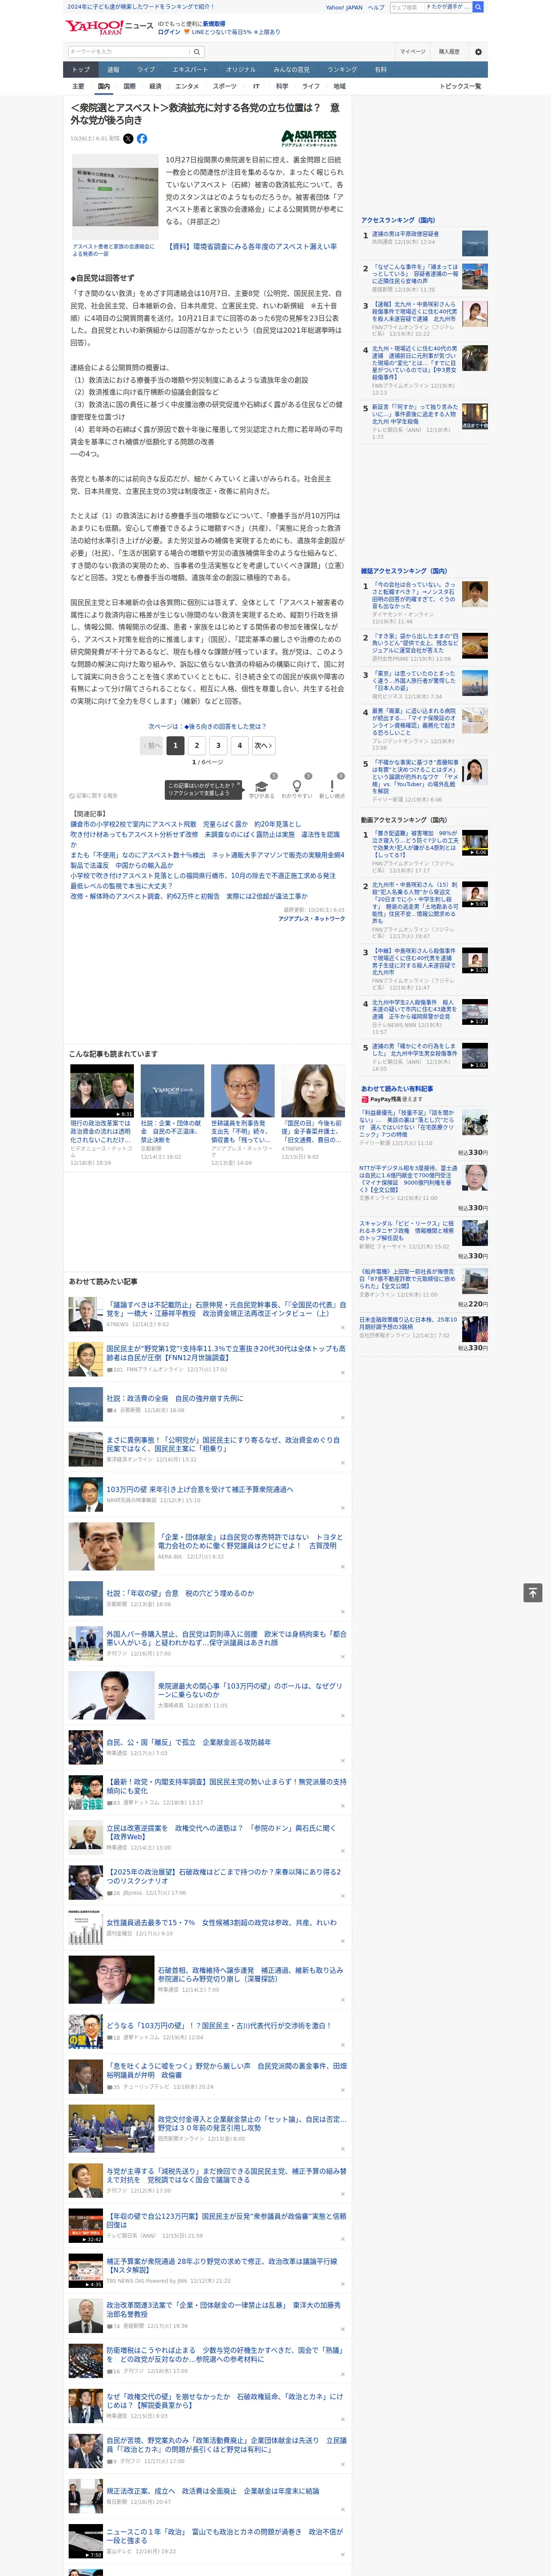Open トピックス一覧 link

click(460, 86)
